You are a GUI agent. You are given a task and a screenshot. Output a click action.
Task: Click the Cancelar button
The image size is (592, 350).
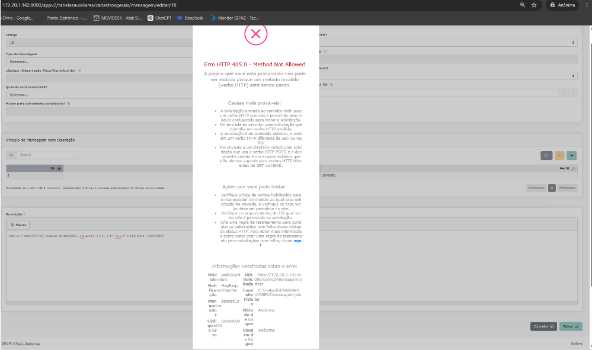[543, 327]
